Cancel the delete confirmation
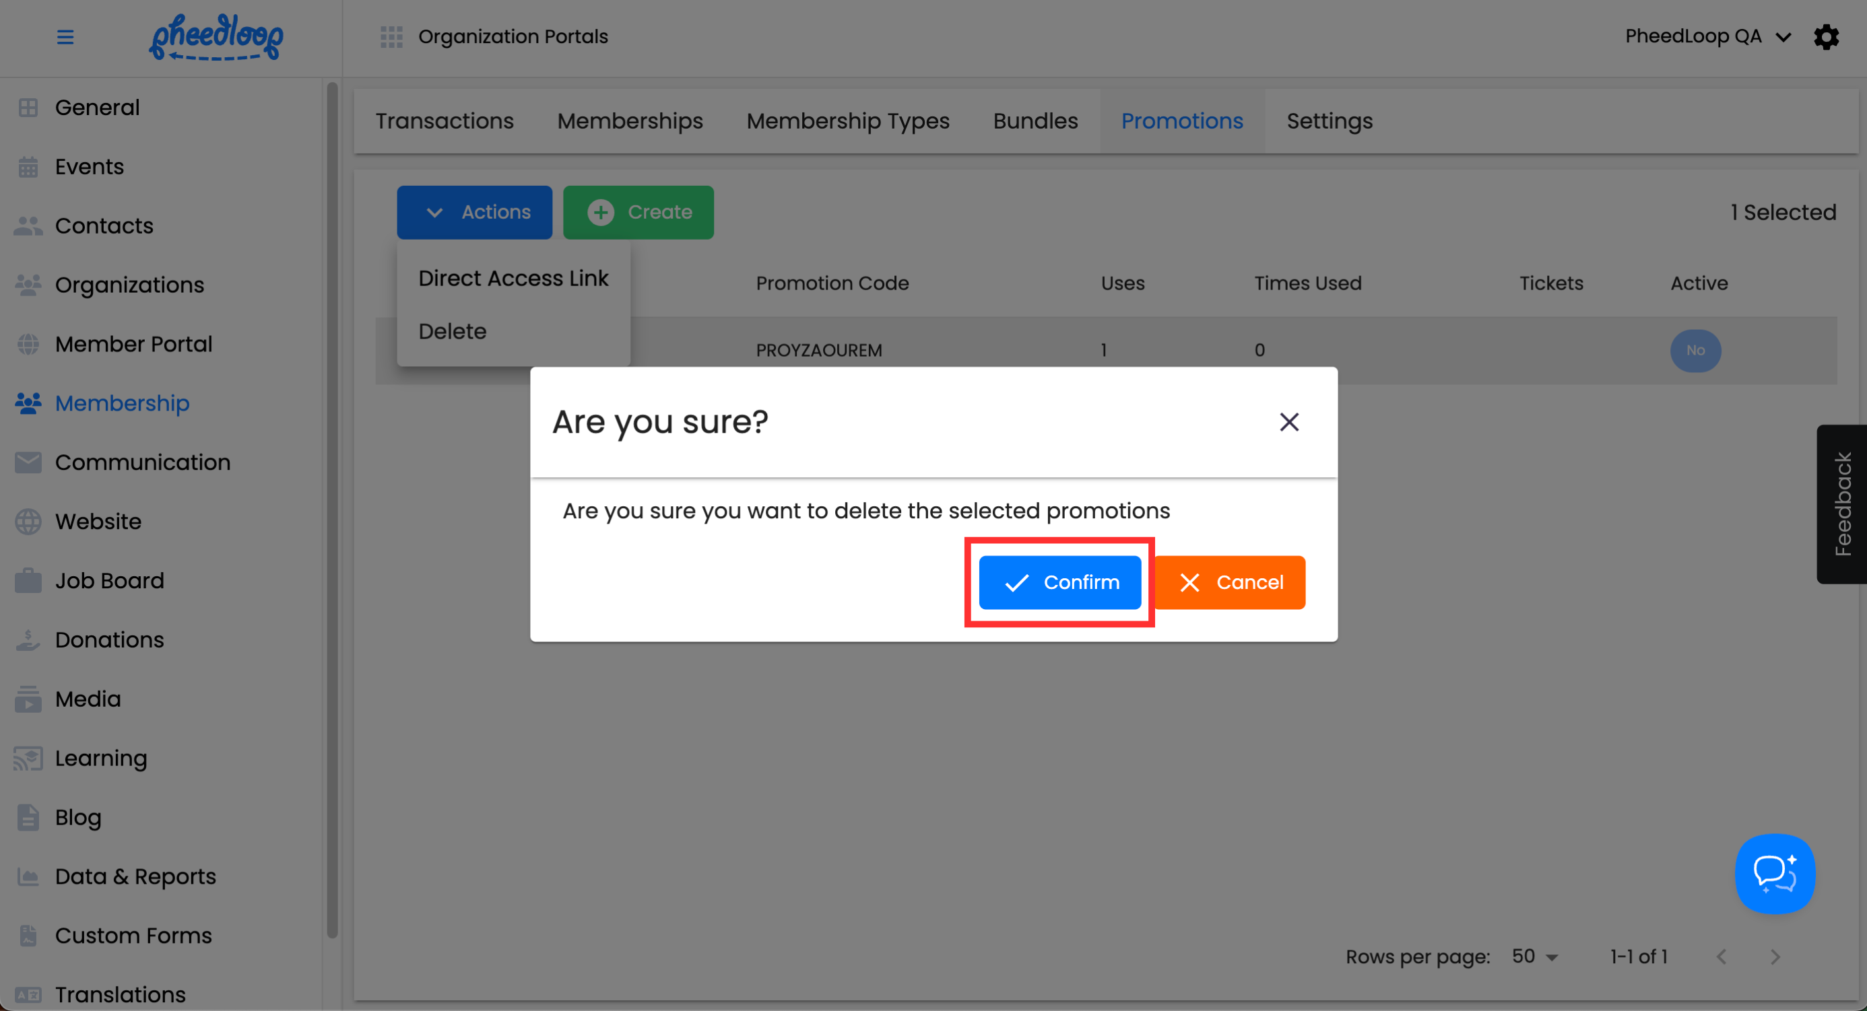Screen dimensions: 1867x1011 click(x=1230, y=582)
